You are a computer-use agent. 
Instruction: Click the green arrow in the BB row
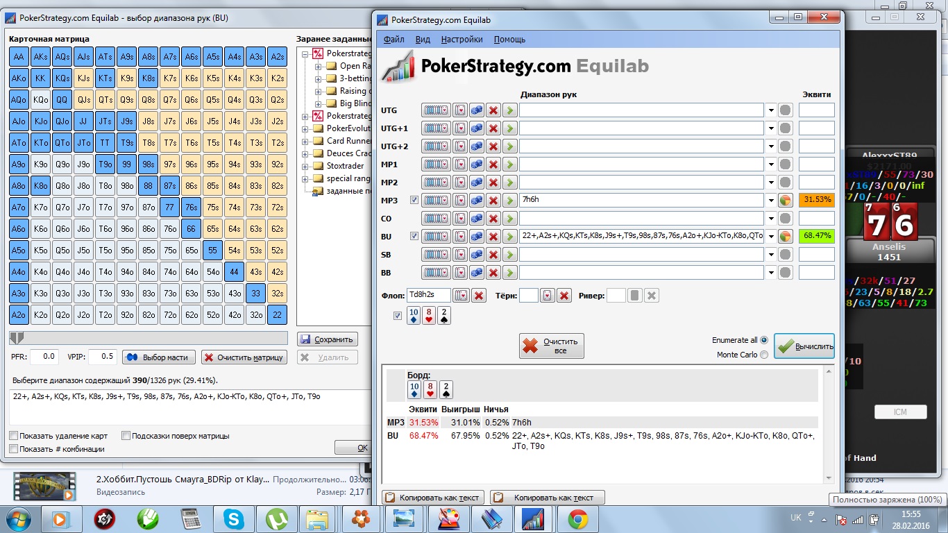[509, 273]
